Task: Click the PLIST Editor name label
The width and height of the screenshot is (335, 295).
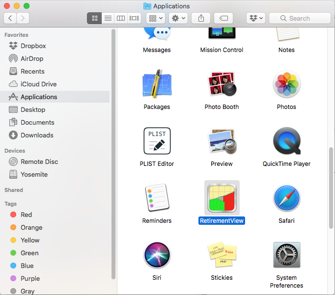Action: [x=157, y=164]
